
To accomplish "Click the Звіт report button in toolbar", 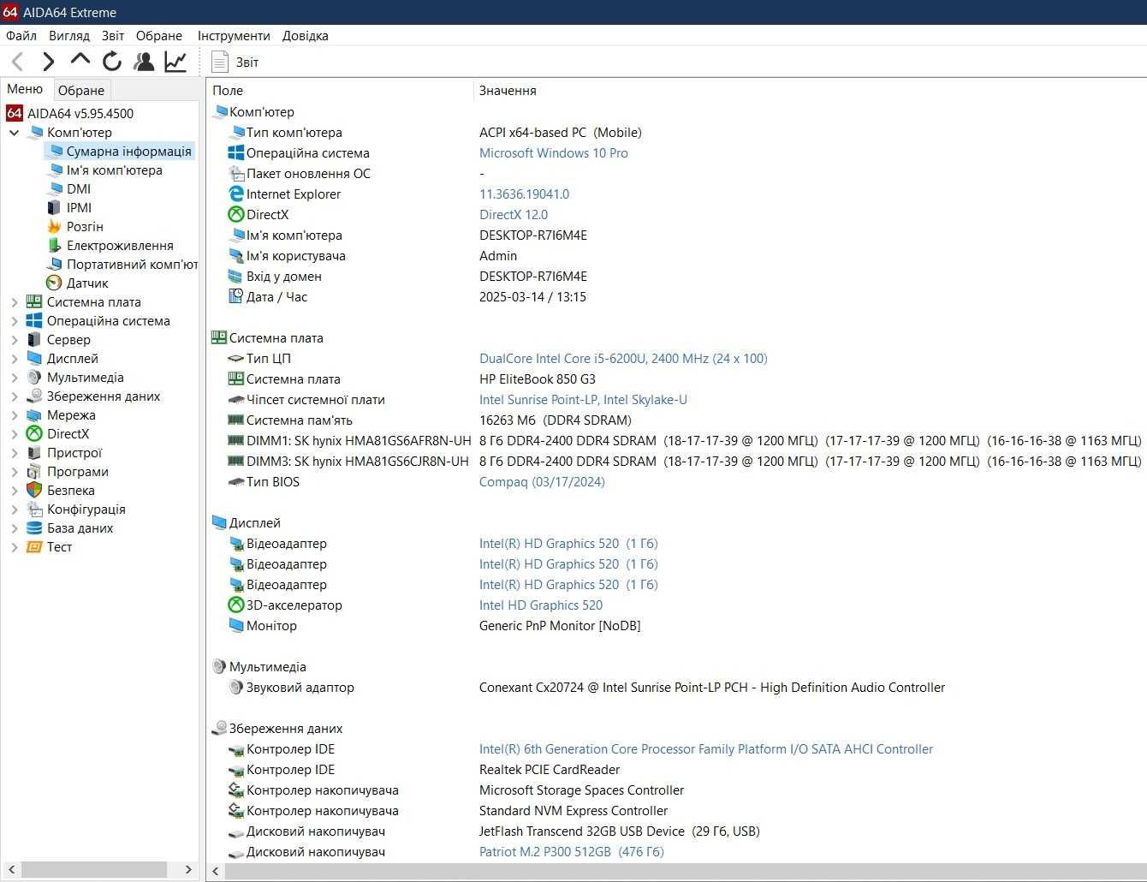I will [235, 62].
